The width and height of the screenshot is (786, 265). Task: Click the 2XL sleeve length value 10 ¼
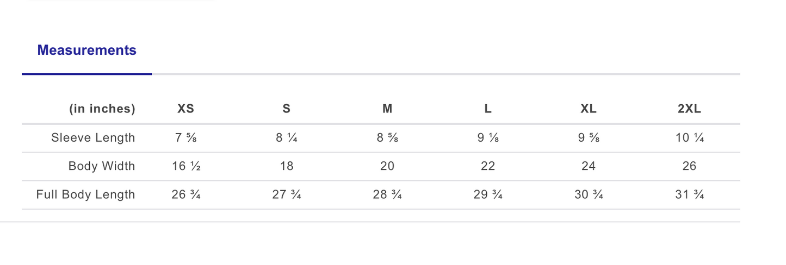689,138
